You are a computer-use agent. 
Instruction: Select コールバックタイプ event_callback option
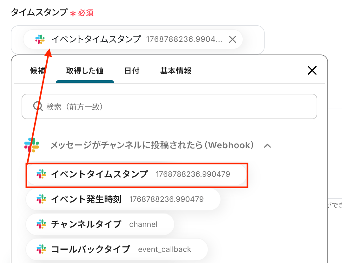[117, 249]
